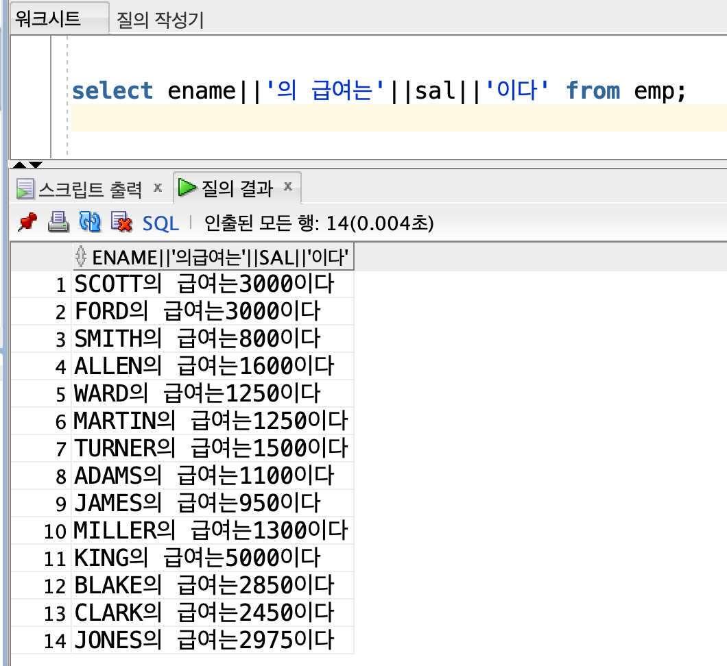Image resolution: width=727 pixels, height=666 pixels.
Task: Open the 질의 작성기 tab
Action: [x=160, y=19]
